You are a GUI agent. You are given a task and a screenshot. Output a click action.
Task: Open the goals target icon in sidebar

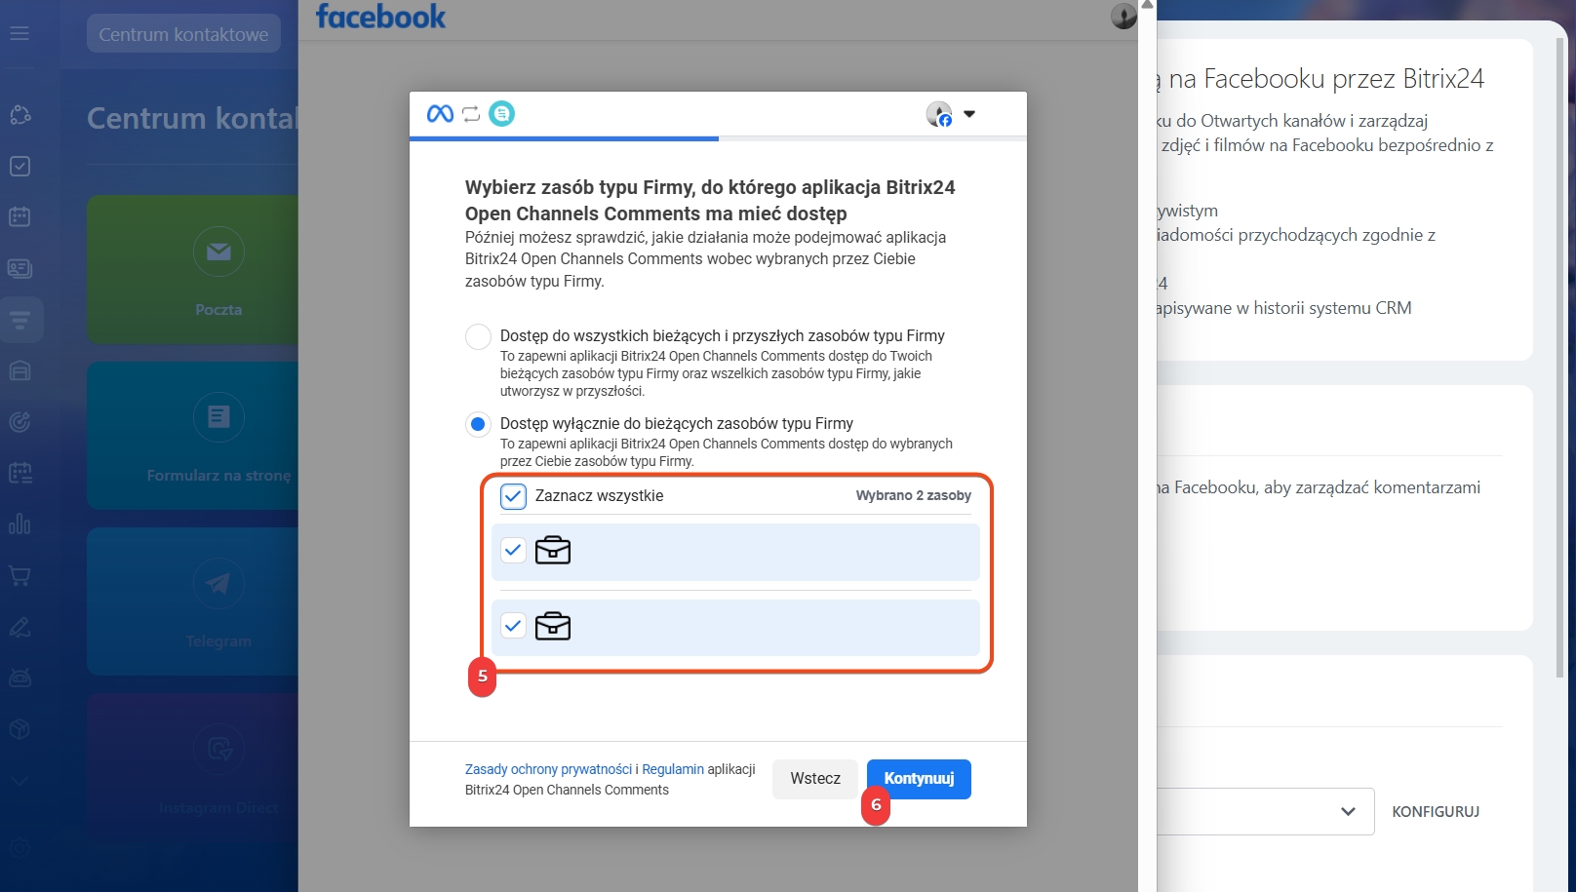[20, 422]
